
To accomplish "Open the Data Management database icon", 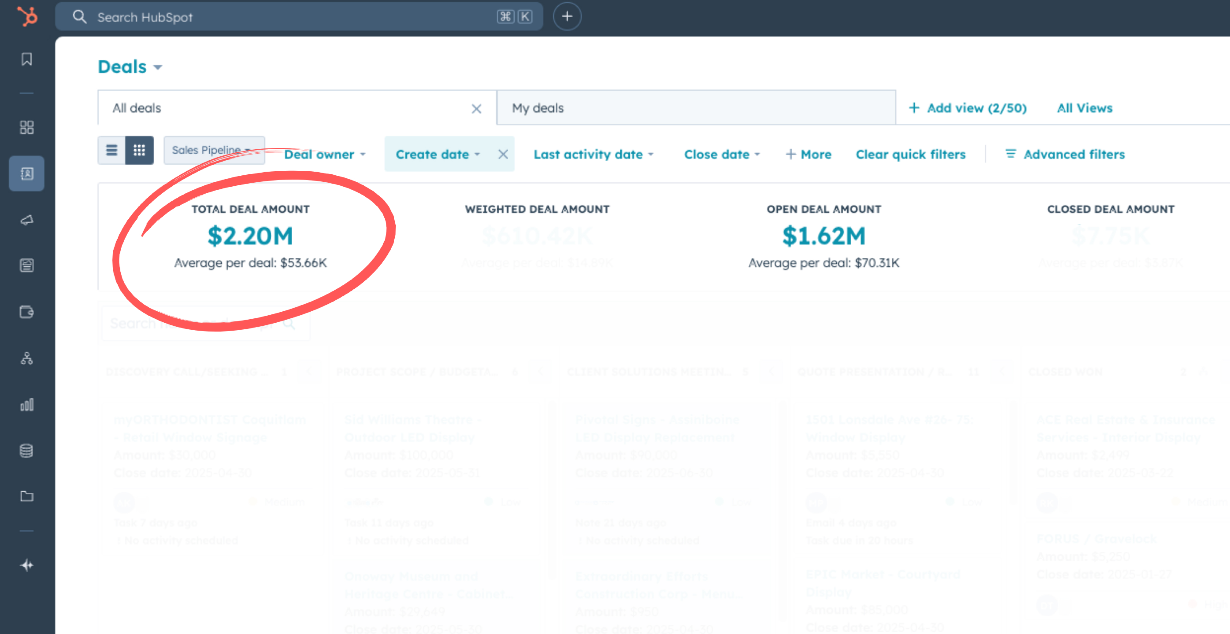I will pyautogui.click(x=27, y=450).
